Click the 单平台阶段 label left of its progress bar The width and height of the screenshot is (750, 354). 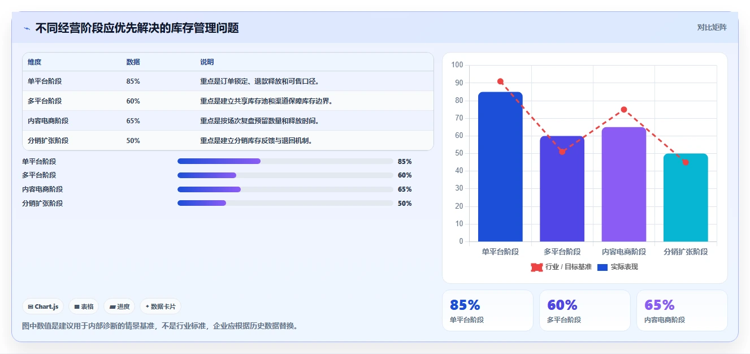click(x=39, y=161)
